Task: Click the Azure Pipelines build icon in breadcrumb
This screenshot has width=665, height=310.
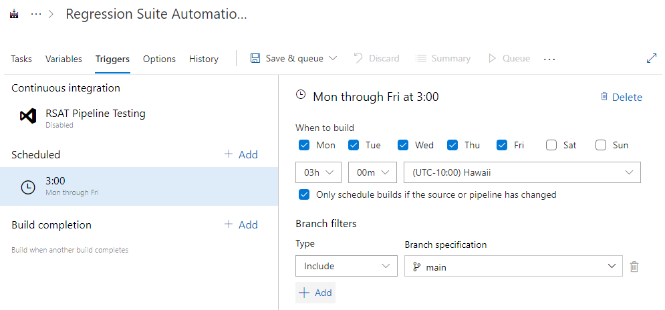Action: [15, 15]
